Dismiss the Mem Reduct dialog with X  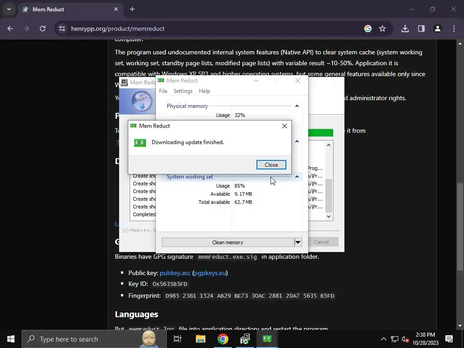click(x=285, y=126)
